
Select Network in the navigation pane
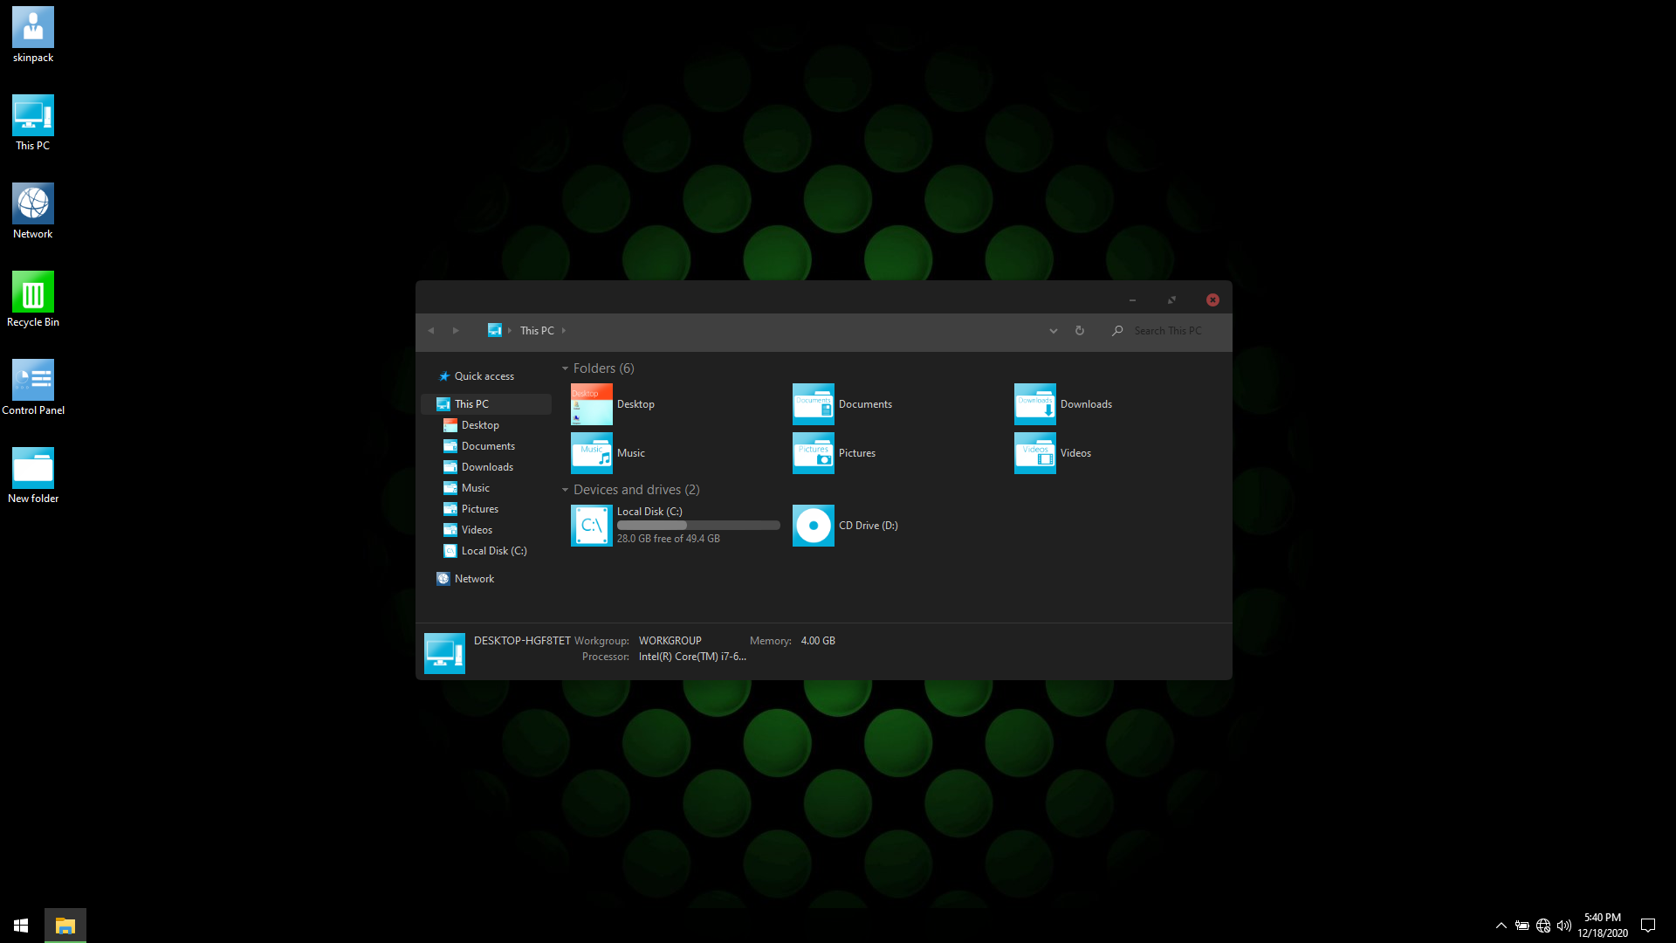pos(474,579)
